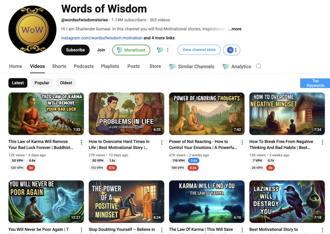Image resolution: width=330 pixels, height=234 pixels.
Task: Open options menu for Law of Karma video
Action: [82, 142]
